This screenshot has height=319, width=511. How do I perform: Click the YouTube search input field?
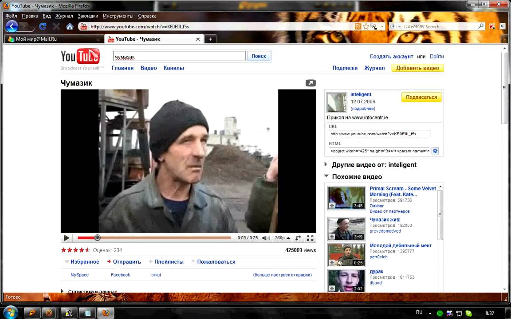click(179, 56)
